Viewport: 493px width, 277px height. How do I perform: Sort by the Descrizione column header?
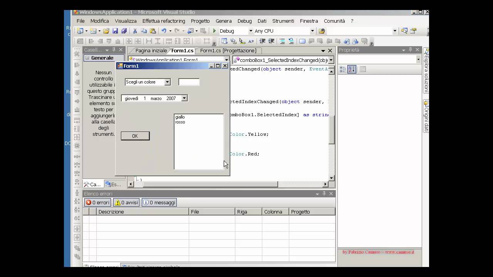(143, 212)
